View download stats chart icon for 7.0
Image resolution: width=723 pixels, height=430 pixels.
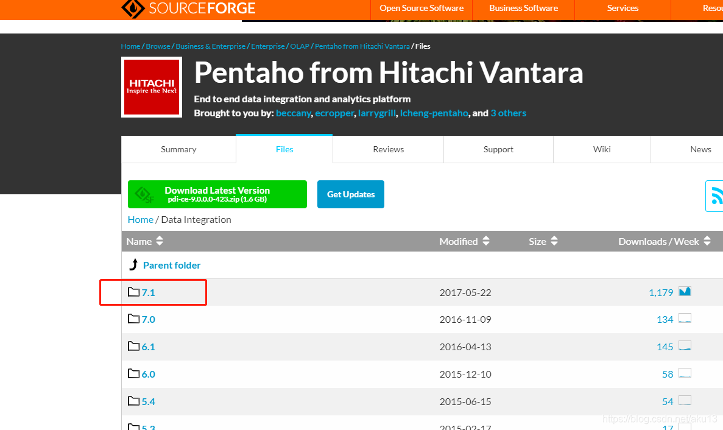pos(685,319)
